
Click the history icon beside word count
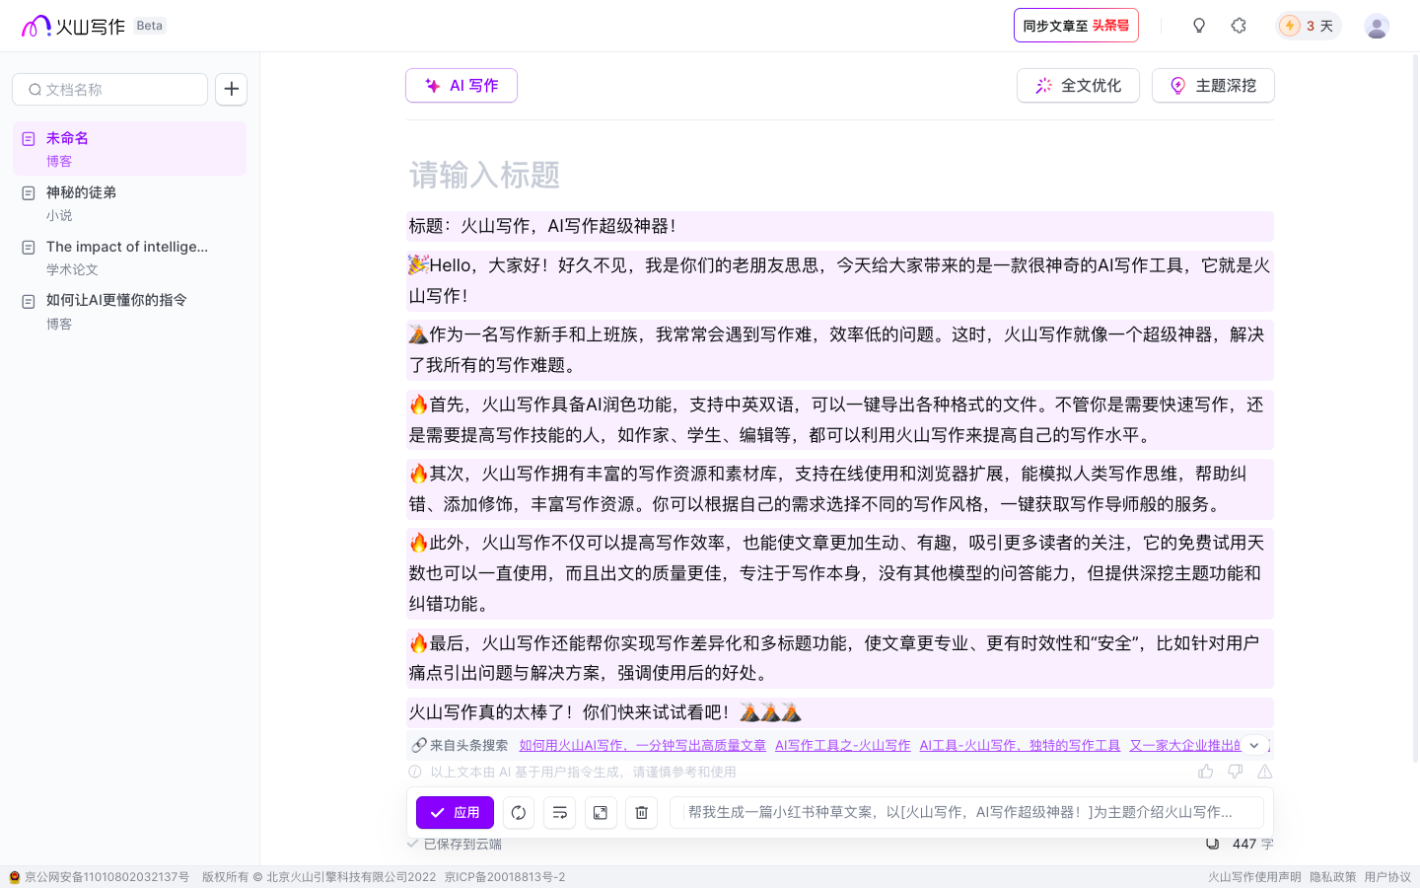tap(1213, 844)
